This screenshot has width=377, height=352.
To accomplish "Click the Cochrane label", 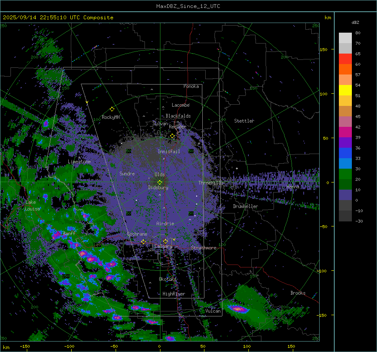I will tap(137, 234).
